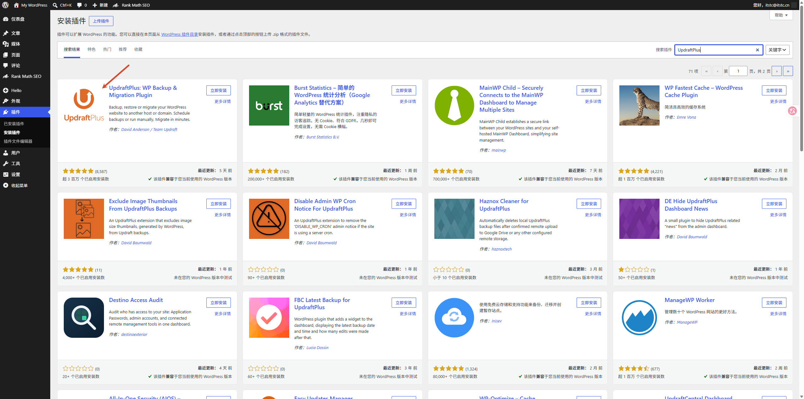The width and height of the screenshot is (804, 399).
Task: Switch to the 特色 tab
Action: tap(91, 50)
